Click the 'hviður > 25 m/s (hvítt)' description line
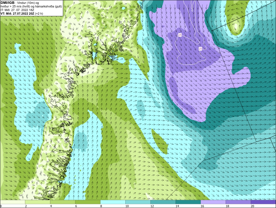 [x=31, y=7]
